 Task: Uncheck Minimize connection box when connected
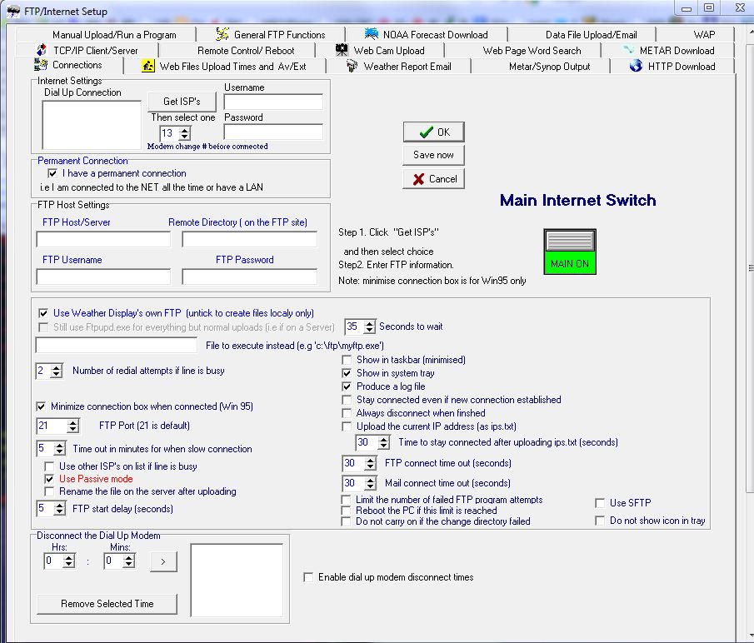tap(42, 406)
